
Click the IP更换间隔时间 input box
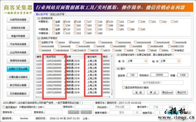click(x=54, y=107)
